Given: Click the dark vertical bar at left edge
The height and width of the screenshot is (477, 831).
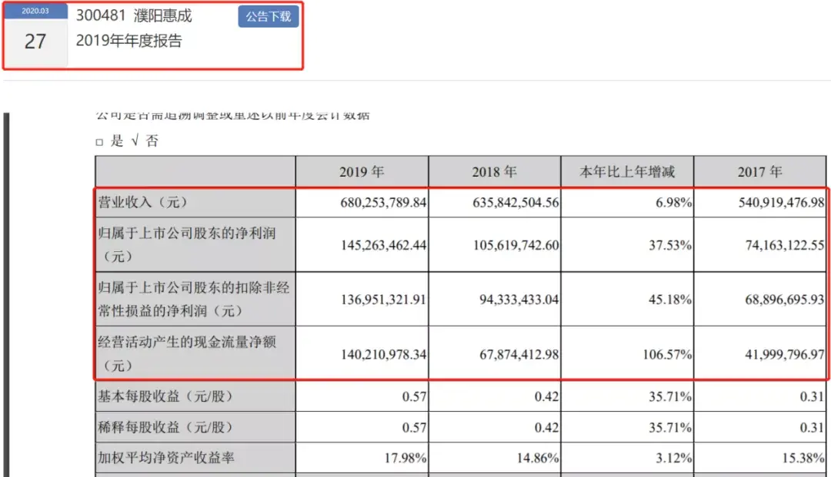Looking at the screenshot, I should (x=6, y=294).
